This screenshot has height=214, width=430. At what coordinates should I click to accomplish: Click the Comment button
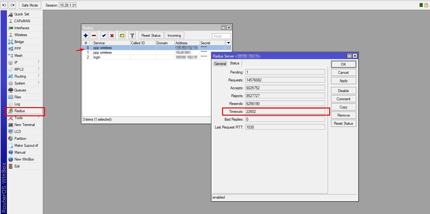[x=343, y=99]
